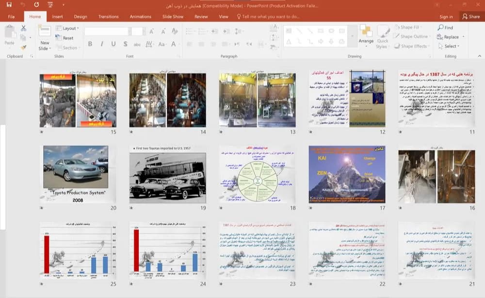The width and height of the screenshot is (485, 298).
Task: Toggle Bold formatting
Action: 90,44
